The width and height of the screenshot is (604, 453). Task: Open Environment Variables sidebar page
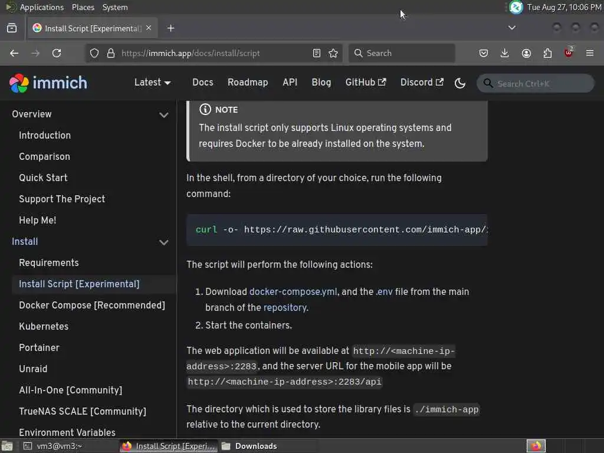tap(67, 432)
